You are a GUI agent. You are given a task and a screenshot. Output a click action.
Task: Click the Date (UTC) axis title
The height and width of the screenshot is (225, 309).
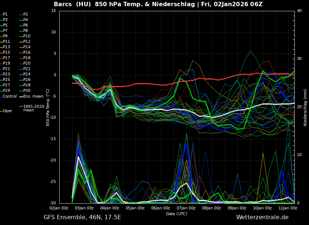[177, 214]
